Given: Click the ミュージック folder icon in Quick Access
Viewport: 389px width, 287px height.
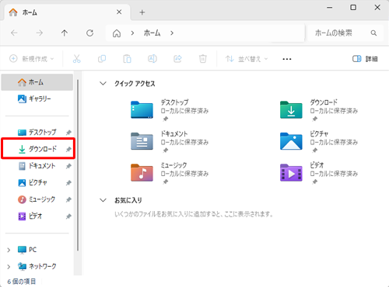Looking at the screenshot, I should (x=142, y=172).
